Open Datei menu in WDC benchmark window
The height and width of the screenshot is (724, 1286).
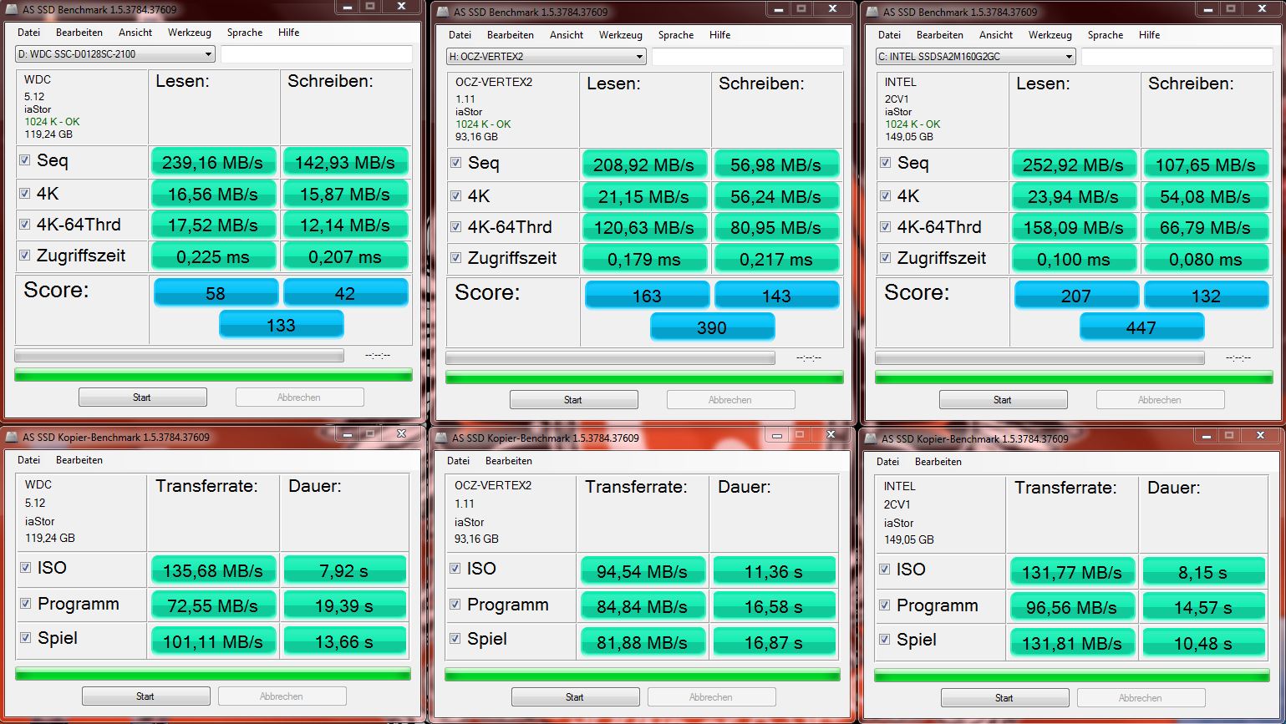28,33
